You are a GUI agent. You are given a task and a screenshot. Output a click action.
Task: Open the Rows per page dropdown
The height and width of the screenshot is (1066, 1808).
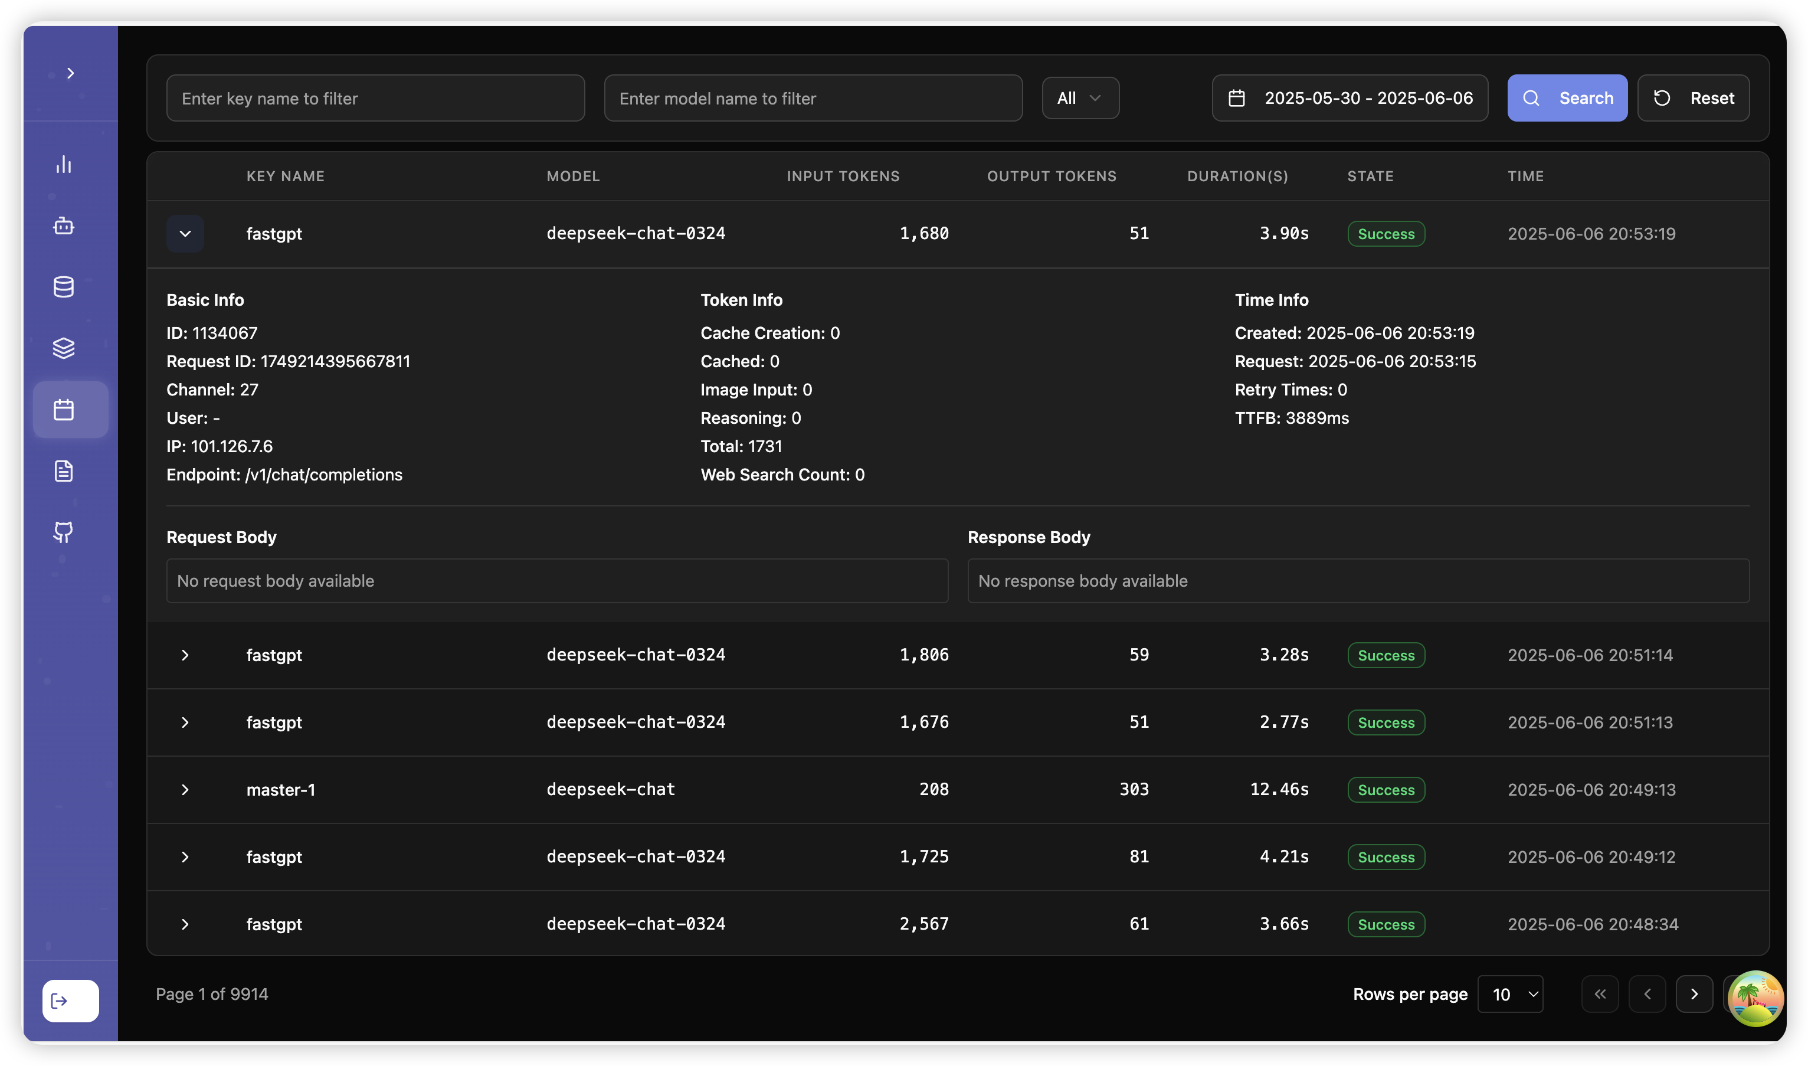click(x=1510, y=994)
